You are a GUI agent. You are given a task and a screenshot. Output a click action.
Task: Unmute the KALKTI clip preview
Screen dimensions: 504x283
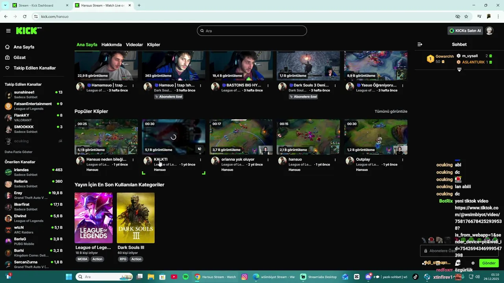tap(200, 149)
